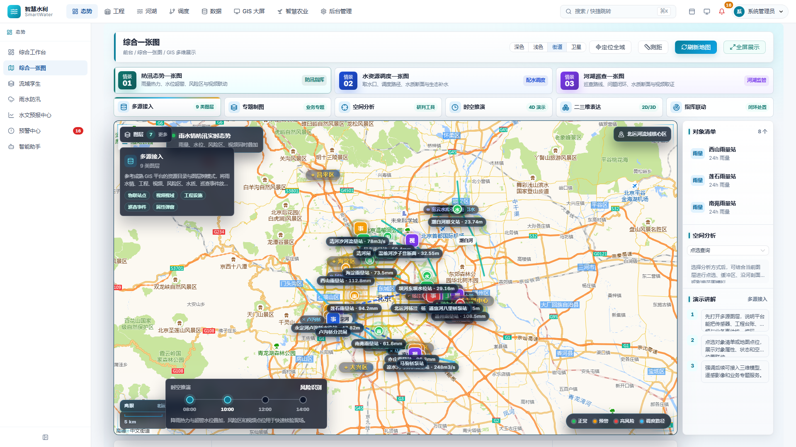Click the 定位全域 button
796x447 pixels.
coord(610,47)
